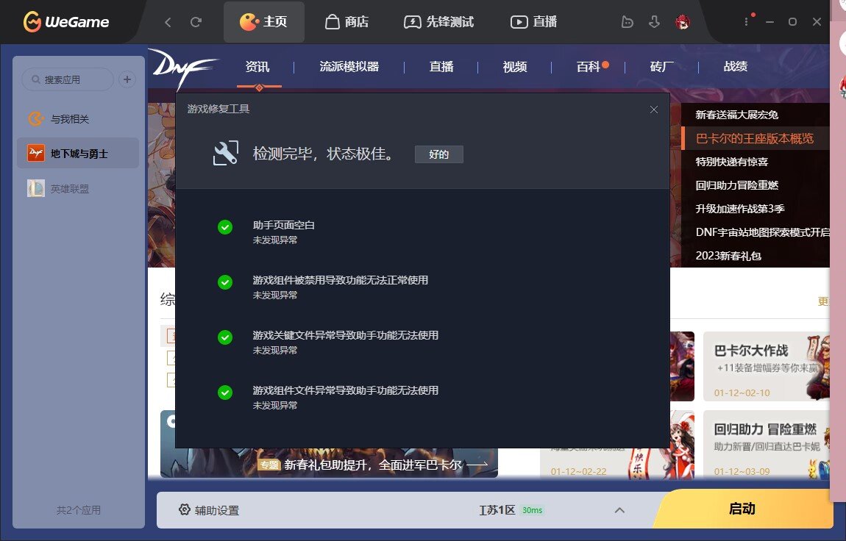This screenshot has width=846, height=541.
Task: Open the 视频 tab
Action: point(515,67)
